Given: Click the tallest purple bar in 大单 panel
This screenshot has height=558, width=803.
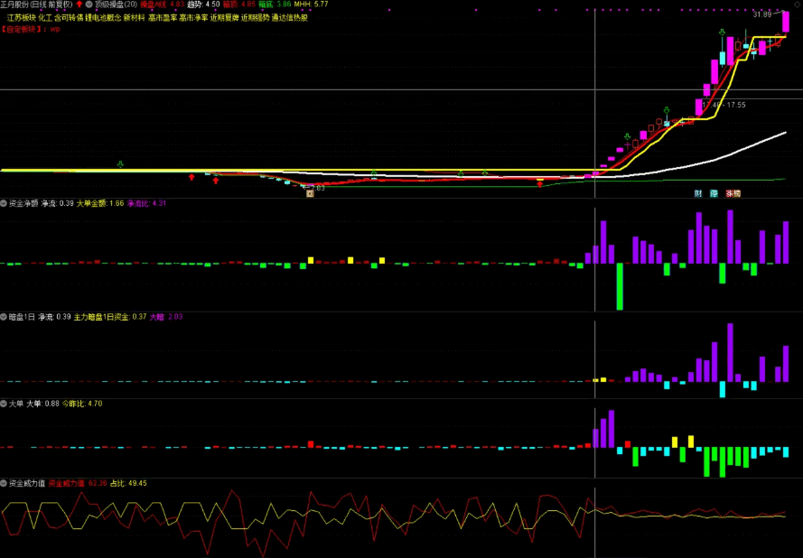Looking at the screenshot, I should pyautogui.click(x=611, y=429).
